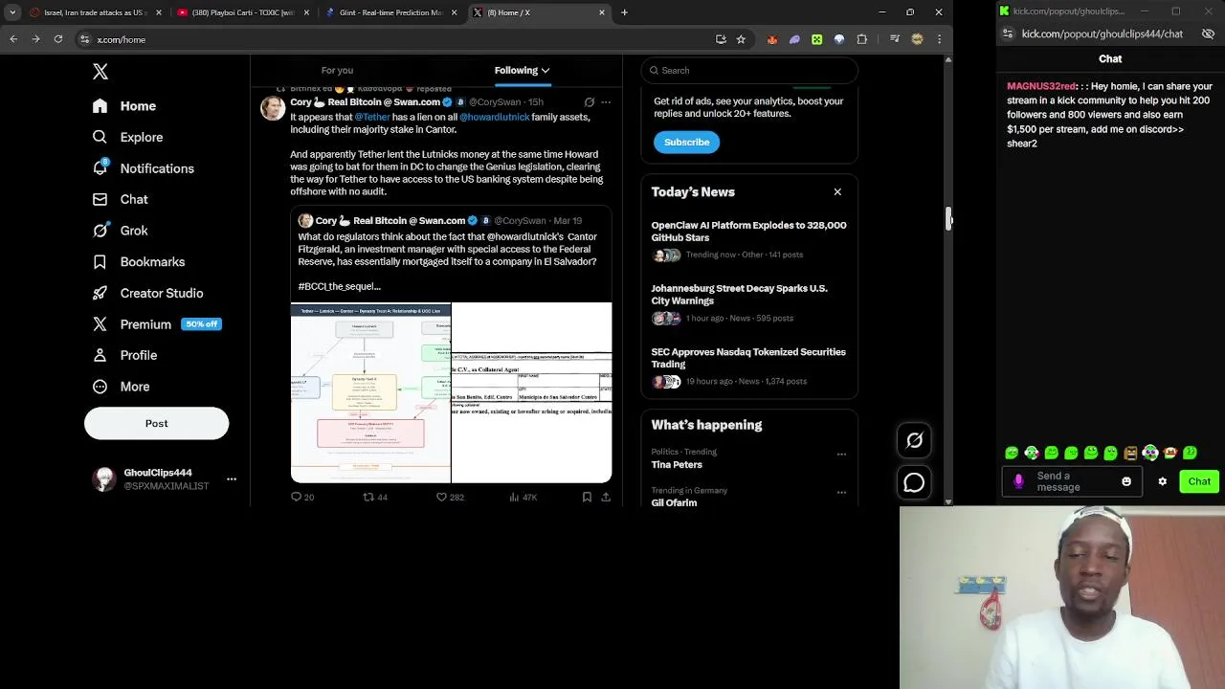Open GhoulClips444 account options ellipsis
Viewport: 1225px width, 689px height.
click(x=231, y=478)
